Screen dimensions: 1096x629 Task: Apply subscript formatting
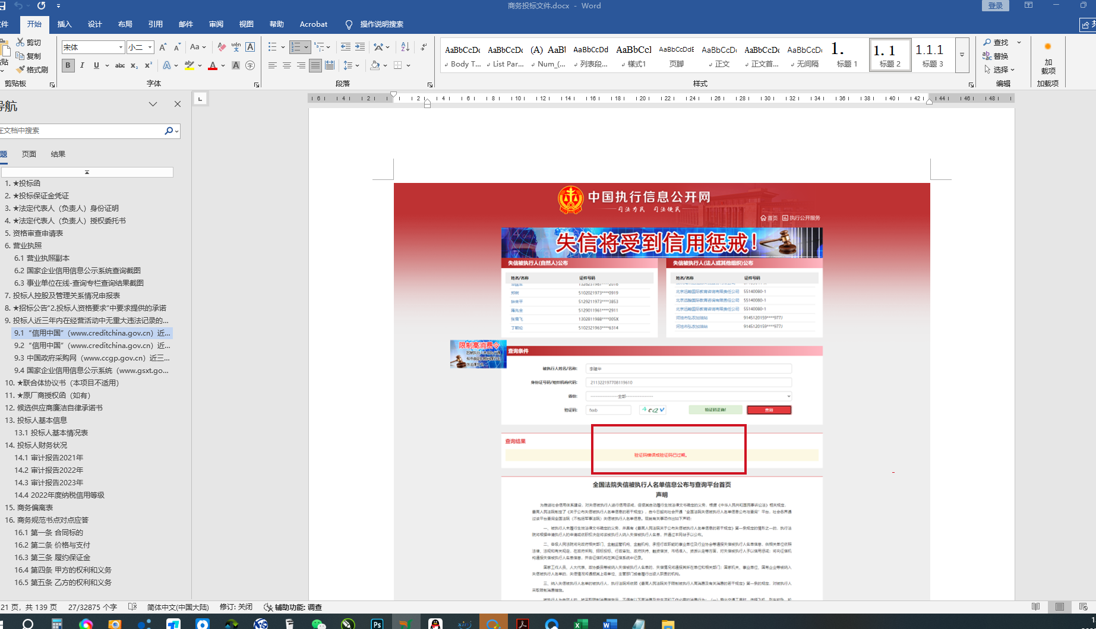(134, 65)
